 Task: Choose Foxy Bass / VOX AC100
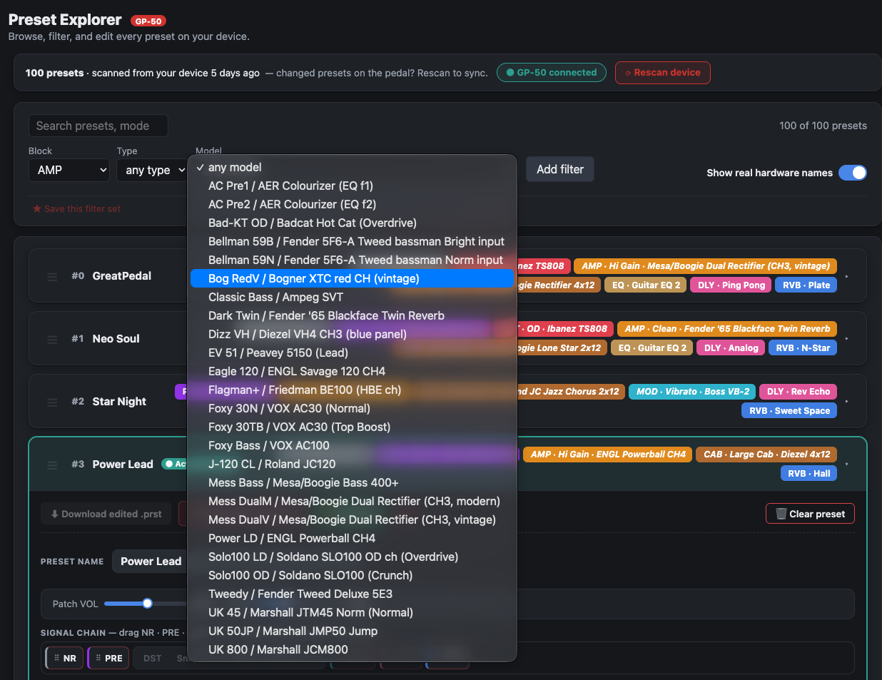point(352,445)
